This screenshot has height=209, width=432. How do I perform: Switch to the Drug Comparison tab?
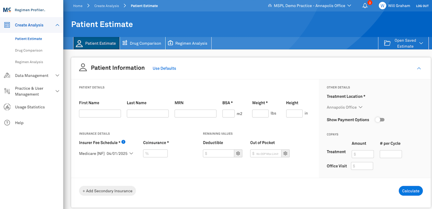(142, 43)
